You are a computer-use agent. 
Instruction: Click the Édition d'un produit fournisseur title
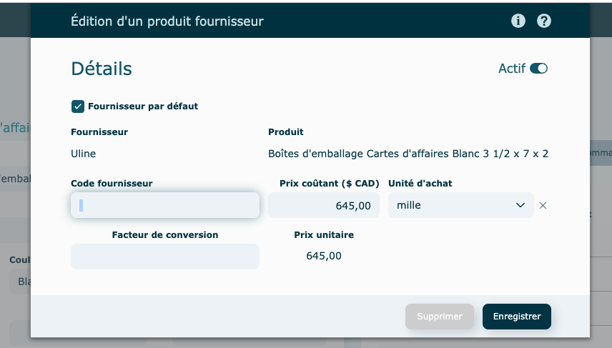click(x=167, y=21)
